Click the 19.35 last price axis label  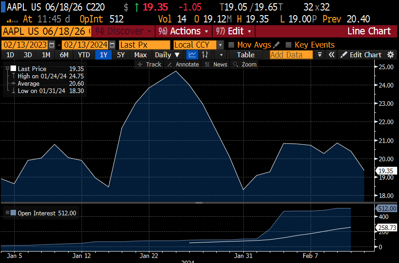(x=386, y=171)
